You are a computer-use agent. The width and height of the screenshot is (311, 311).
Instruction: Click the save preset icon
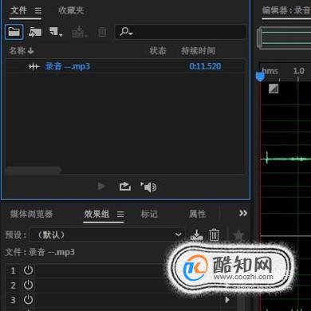click(196, 235)
